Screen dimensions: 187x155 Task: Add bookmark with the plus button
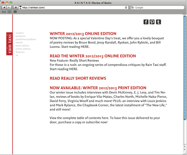tap(16, 7)
